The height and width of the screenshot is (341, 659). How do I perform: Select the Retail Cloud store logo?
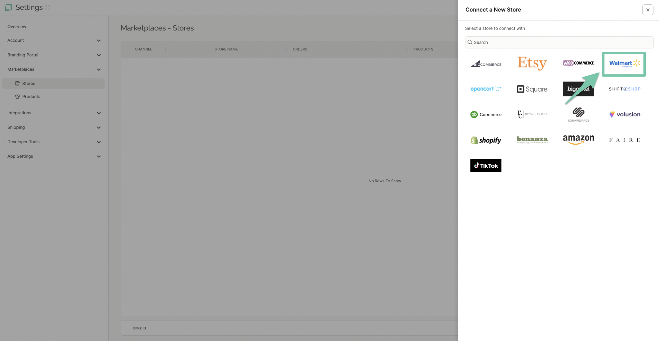532,114
